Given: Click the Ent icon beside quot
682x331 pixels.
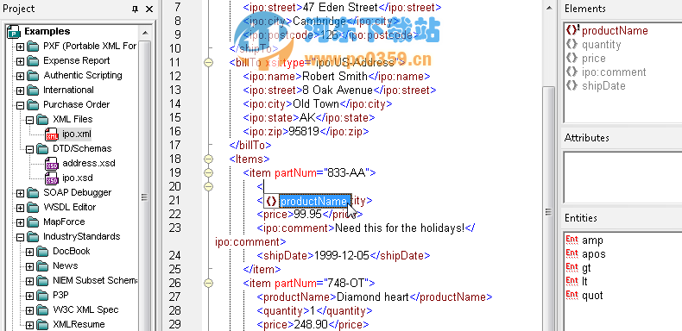Looking at the screenshot, I should coord(572,296).
